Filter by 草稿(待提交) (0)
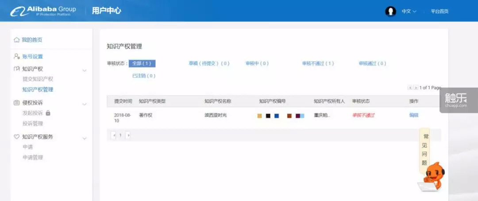Screen dimensions: 478x201 (x=209, y=63)
